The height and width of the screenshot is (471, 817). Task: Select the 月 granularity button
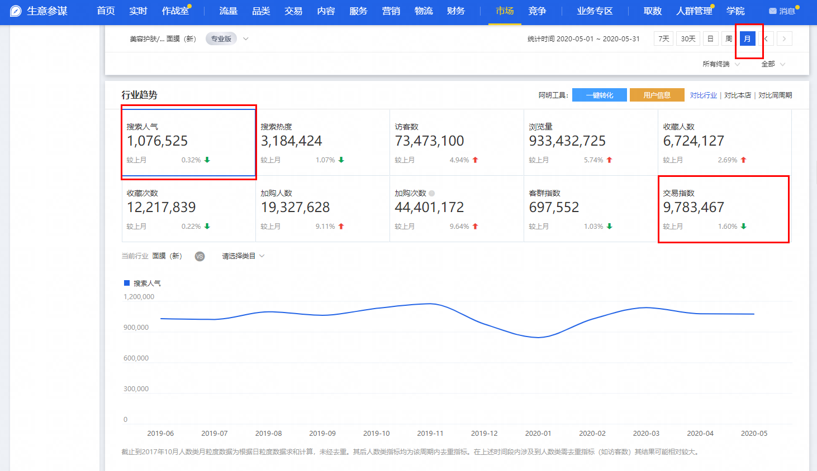point(748,39)
